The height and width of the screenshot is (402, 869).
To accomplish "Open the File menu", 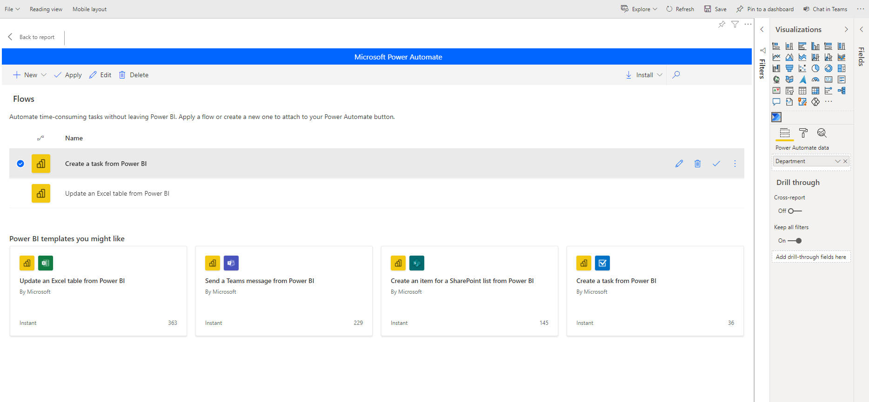I will [12, 9].
